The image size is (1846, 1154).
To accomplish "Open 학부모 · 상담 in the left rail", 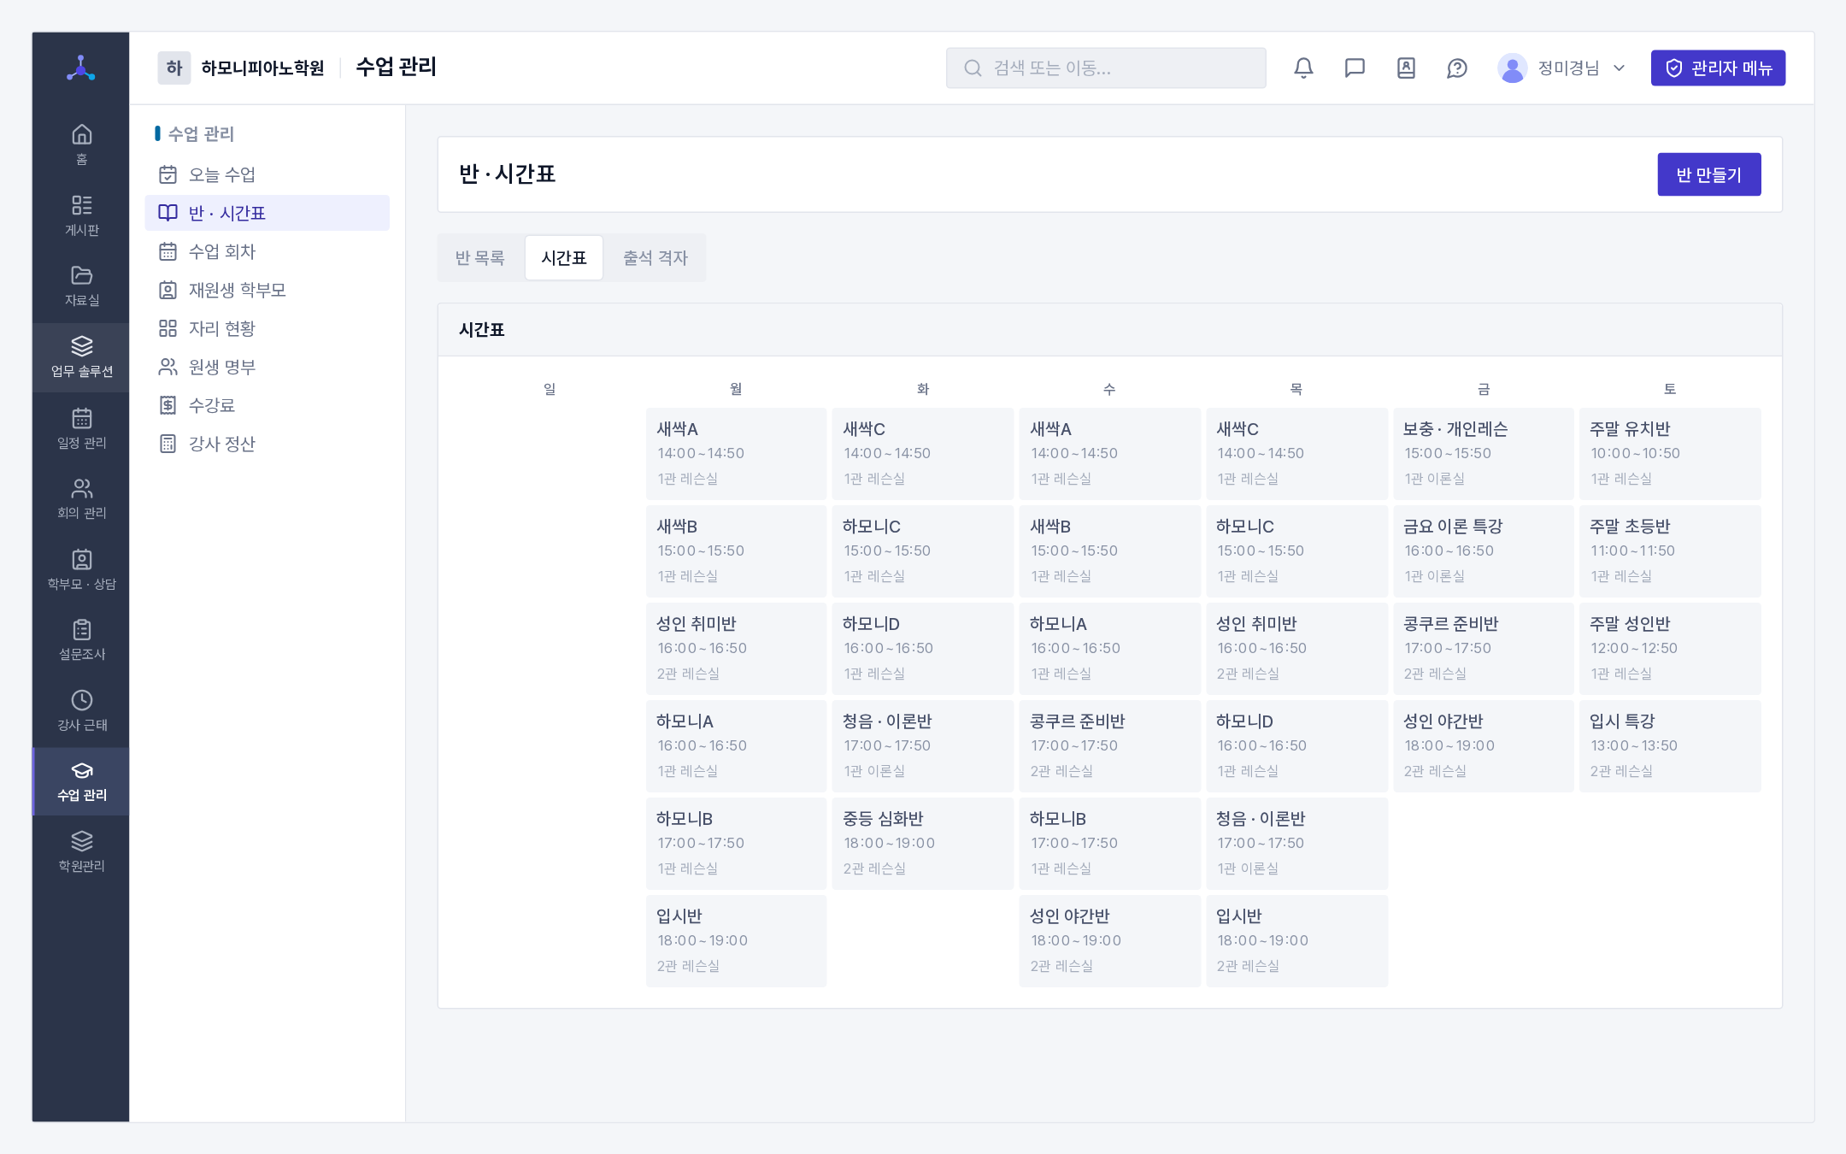I will click(x=81, y=569).
